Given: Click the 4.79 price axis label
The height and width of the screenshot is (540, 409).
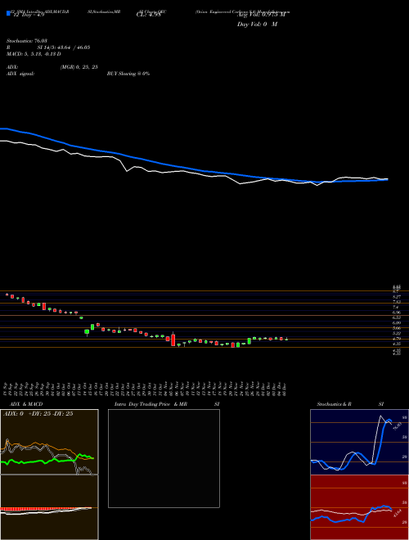Looking at the screenshot, I should [396, 339].
